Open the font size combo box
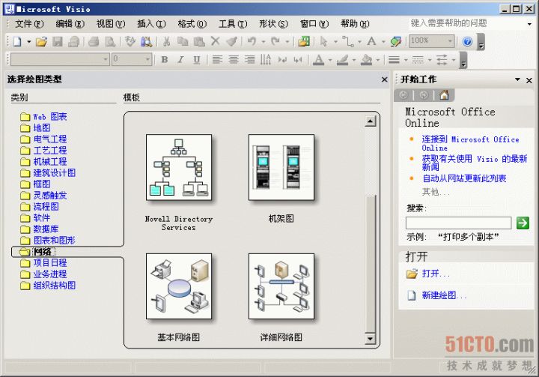Viewport: 539px width, 377px height. 132,59
